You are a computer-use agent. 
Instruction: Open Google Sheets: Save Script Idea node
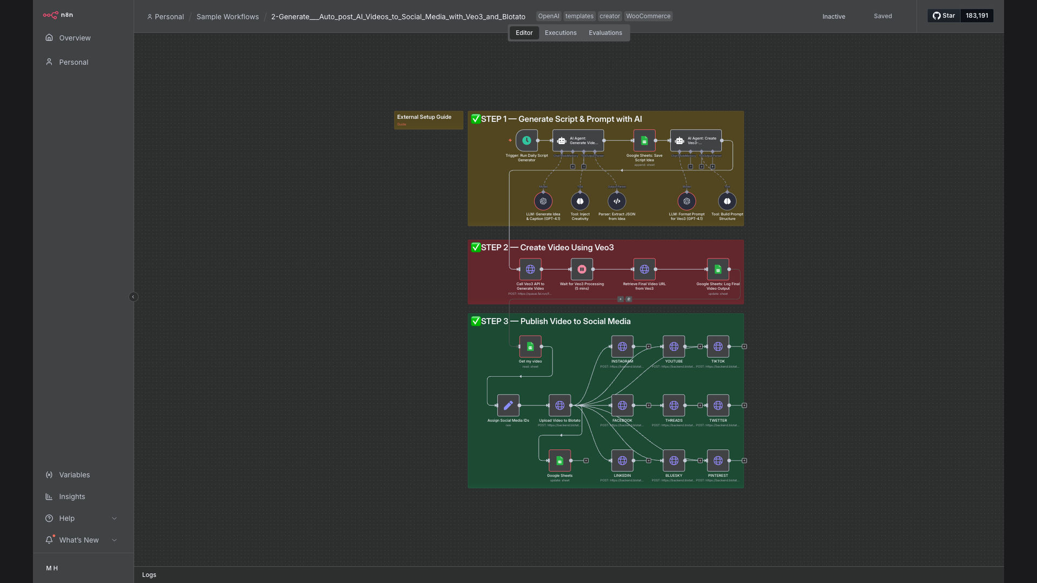coord(644,140)
